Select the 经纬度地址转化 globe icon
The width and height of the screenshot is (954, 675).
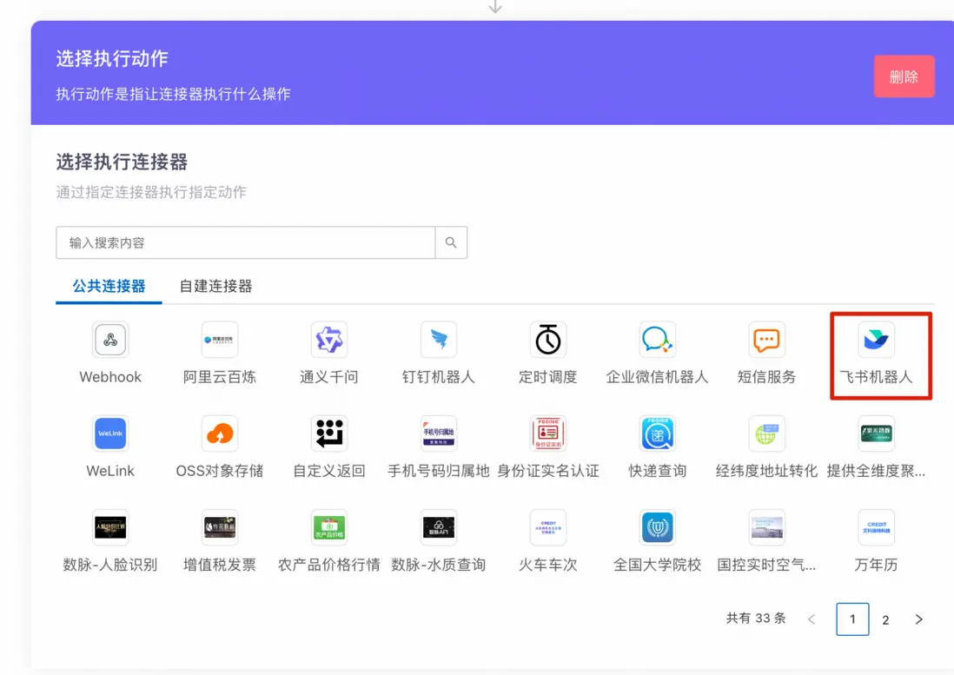tap(766, 433)
